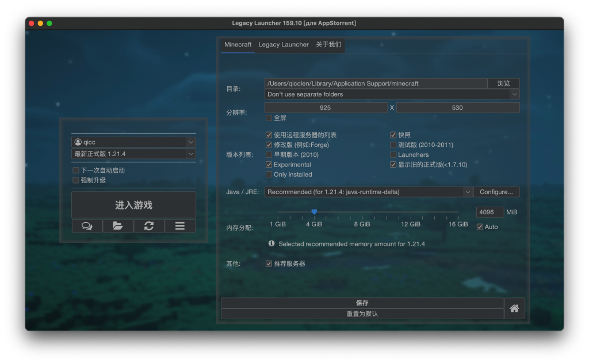
Task: Set memory slider to 16 GiB mark
Action: coord(458,212)
